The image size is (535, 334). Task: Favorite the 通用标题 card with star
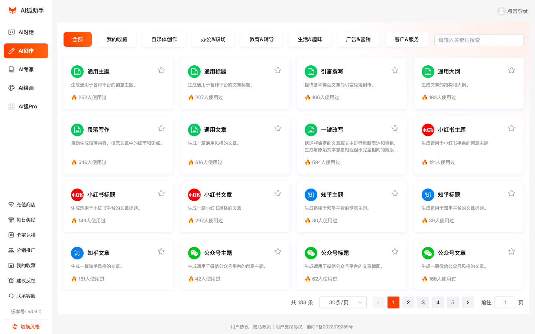point(278,70)
